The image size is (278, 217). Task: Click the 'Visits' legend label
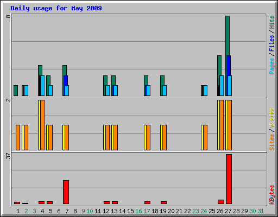click(271, 118)
